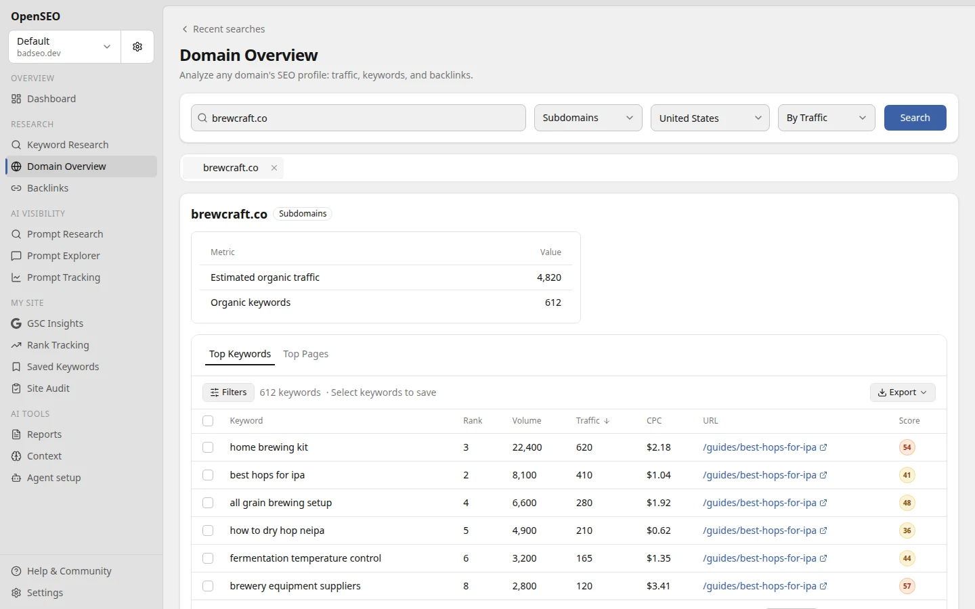Viewport: 975px width, 609px height.
Task: Remove the brewcraft.co recent search chip
Action: [x=274, y=168]
